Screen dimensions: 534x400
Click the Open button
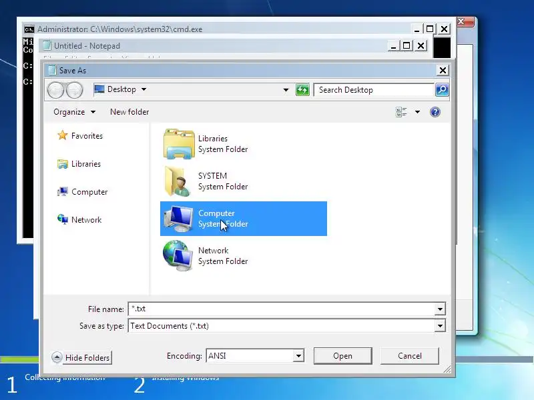coord(342,356)
